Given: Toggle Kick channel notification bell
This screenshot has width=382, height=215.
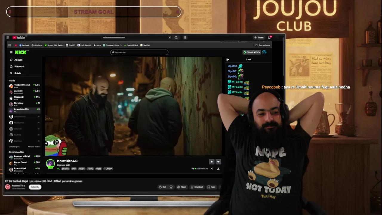Looking at the screenshot, I should tap(212, 162).
